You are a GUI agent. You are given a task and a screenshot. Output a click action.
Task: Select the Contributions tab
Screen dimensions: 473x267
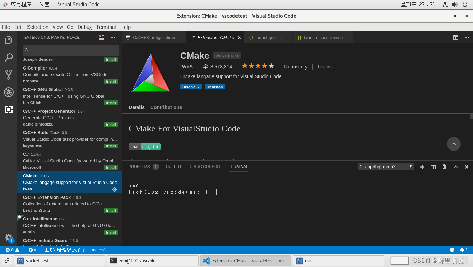(166, 107)
